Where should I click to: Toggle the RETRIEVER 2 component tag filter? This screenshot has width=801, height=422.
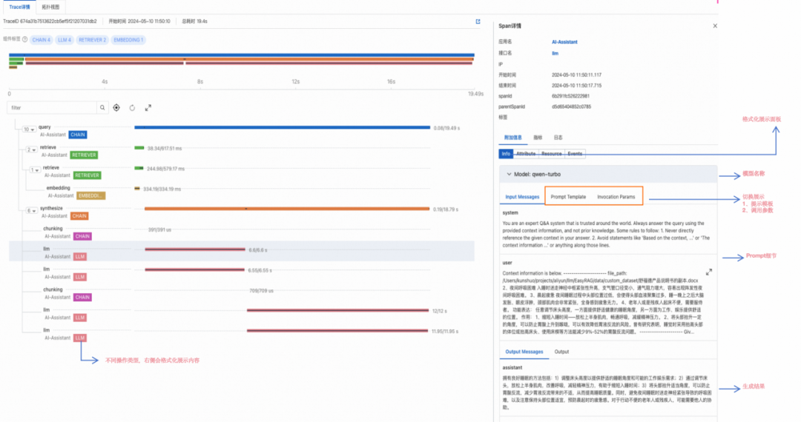(93, 39)
